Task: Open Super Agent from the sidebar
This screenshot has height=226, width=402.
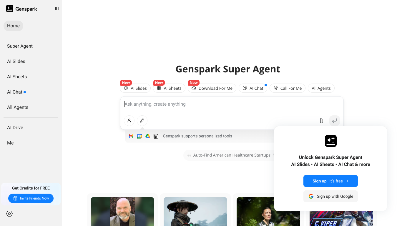Action: tap(20, 46)
